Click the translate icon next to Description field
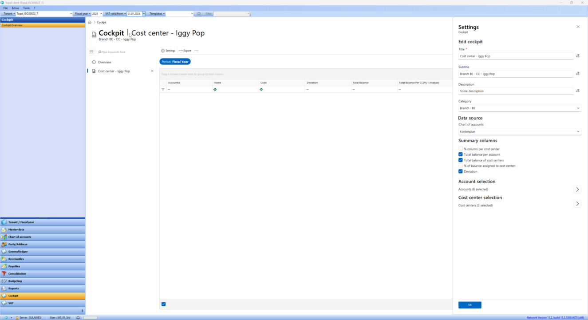 [x=577, y=91]
